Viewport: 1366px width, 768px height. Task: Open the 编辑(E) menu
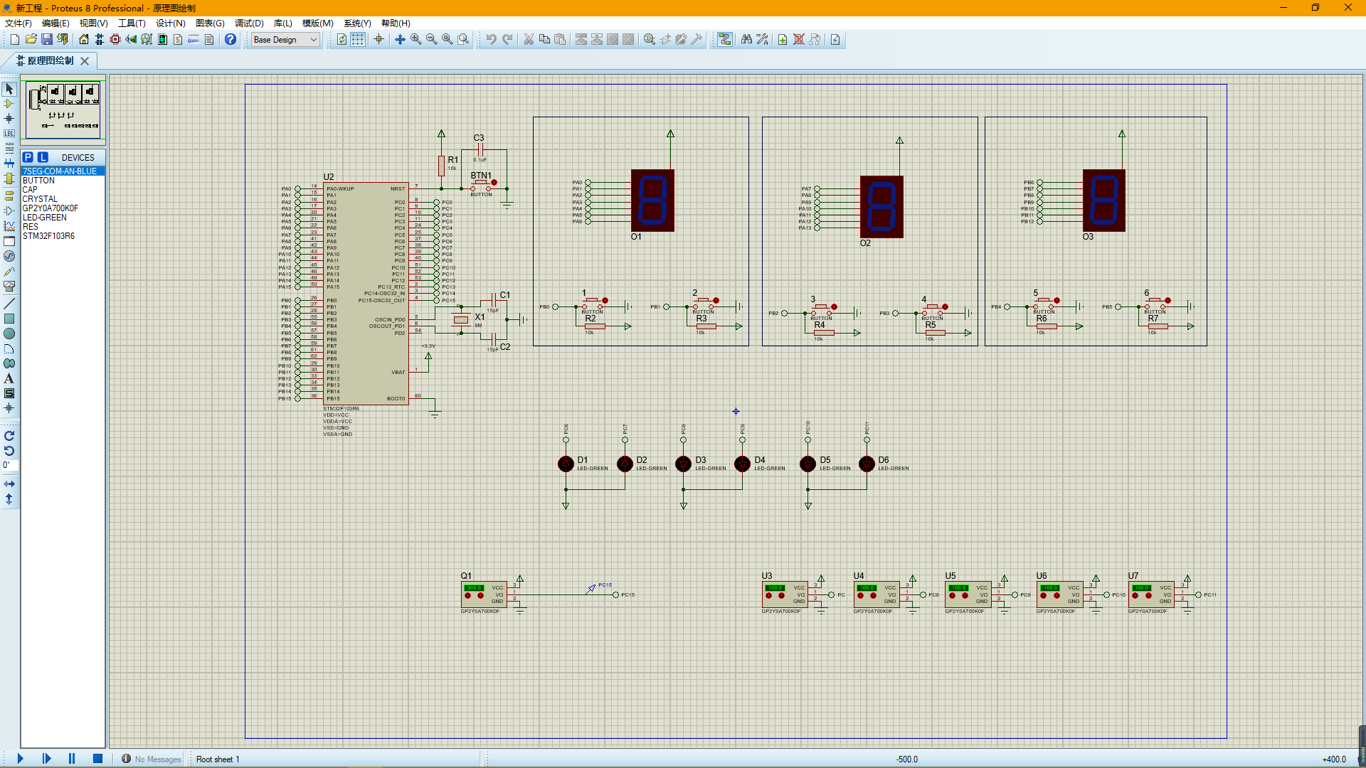coord(55,23)
